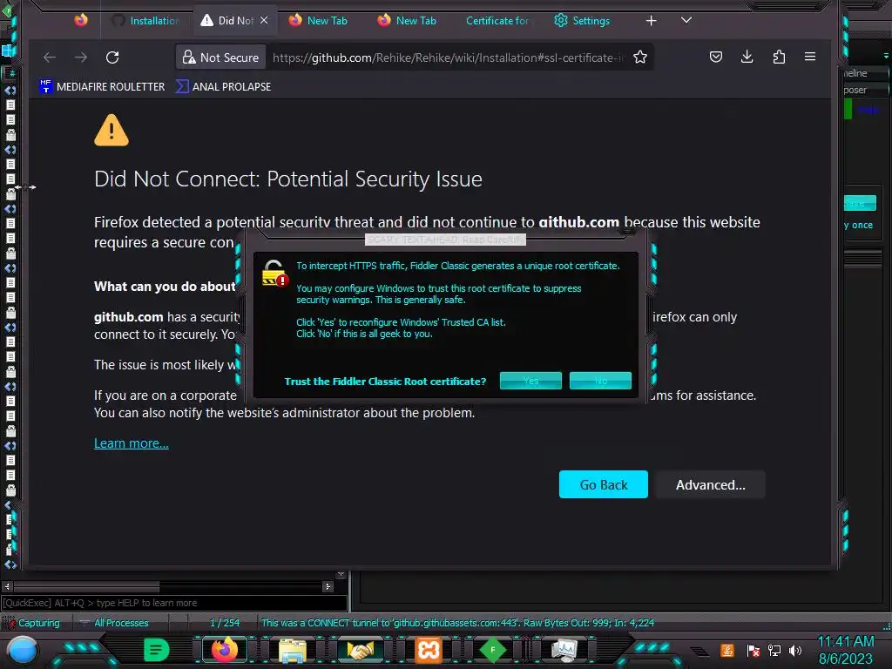Switch to the Certificate for tab

point(497,21)
